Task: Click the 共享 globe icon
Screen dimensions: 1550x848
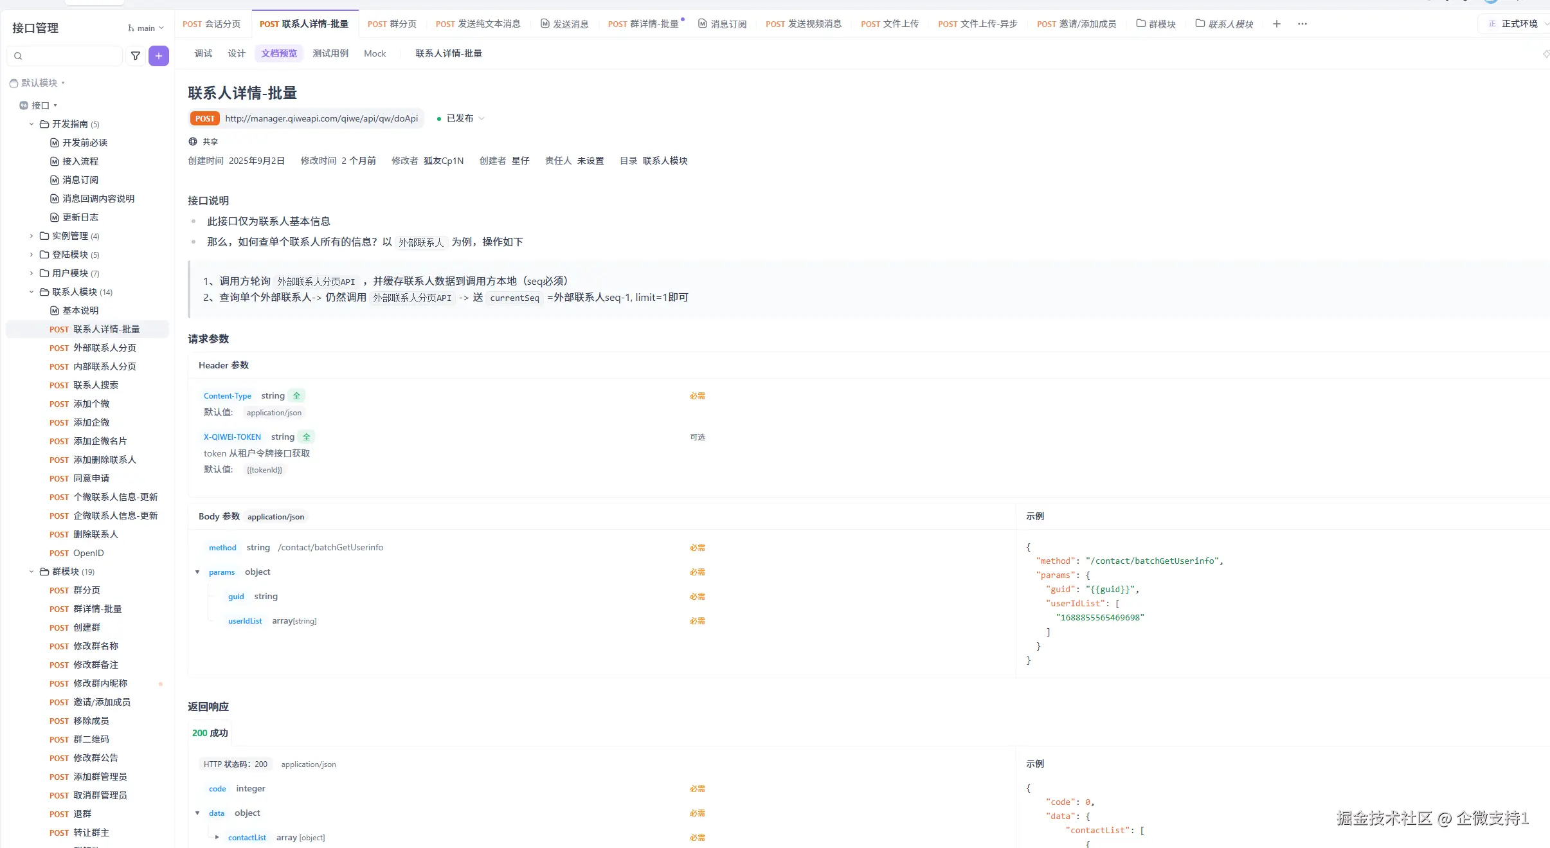Action: tap(193, 141)
